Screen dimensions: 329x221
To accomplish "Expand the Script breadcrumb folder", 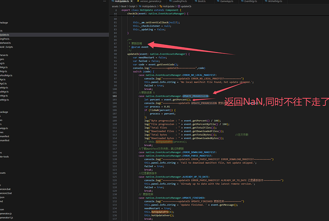I will click(132, 6).
